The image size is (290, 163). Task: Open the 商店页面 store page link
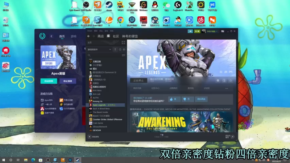[x=137, y=88]
